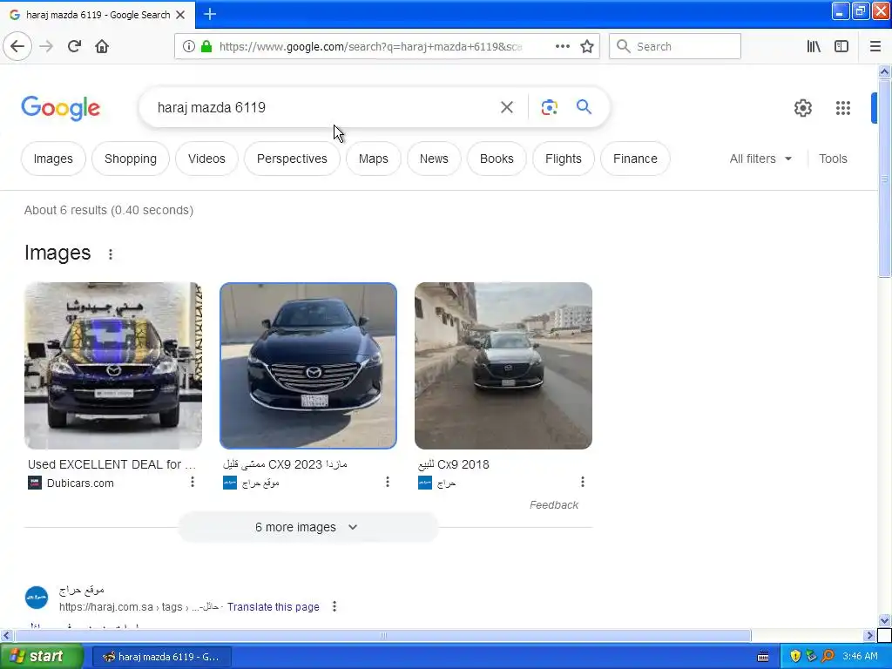Viewport: 892px width, 669px height.
Task: Click the tray security shield icon
Action: point(795,657)
